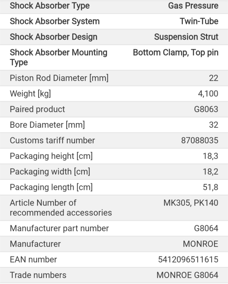Select EAN number 5412096511615
Image resolution: width=228 pixels, height=284 pixels.
188,259
